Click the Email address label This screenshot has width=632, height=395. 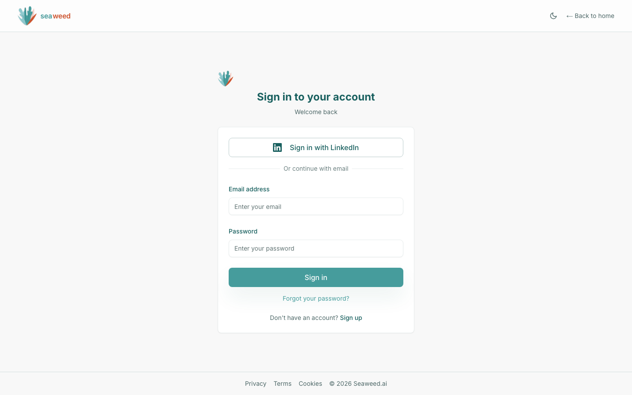click(249, 189)
